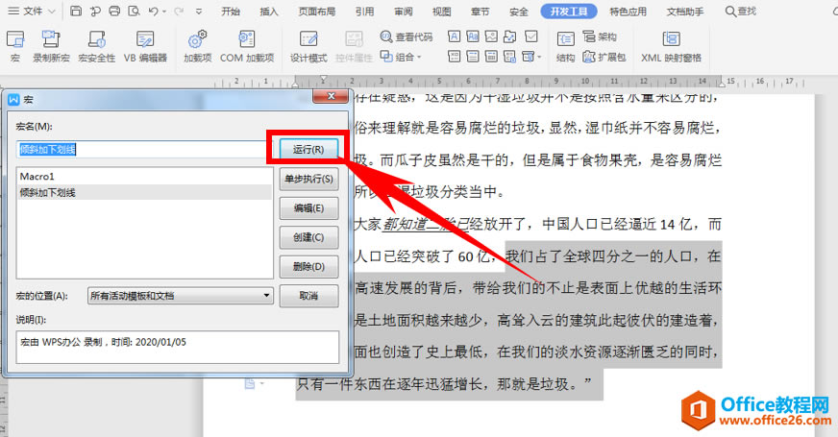The image size is (838, 437).
Task: Insert repeating section content control
Action: (510, 56)
